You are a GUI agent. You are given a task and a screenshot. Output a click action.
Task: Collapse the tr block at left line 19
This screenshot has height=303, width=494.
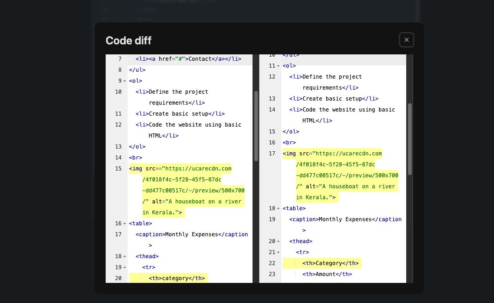(x=124, y=268)
